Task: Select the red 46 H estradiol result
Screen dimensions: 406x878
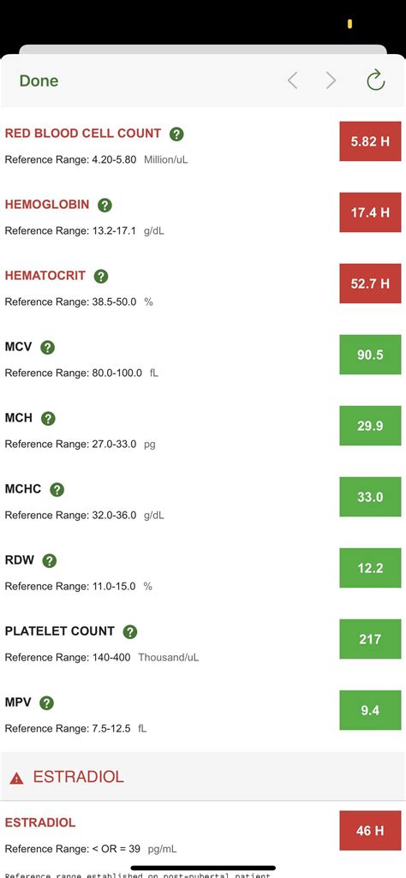Action: 370,830
